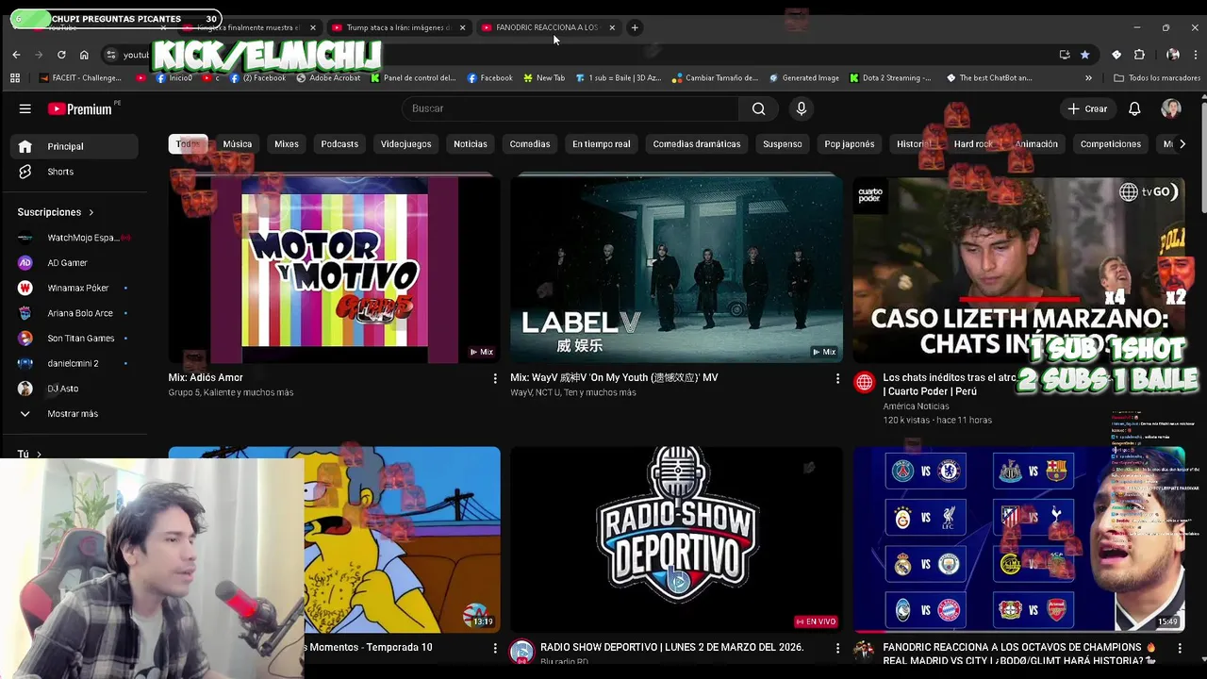Open AD Gamer subscription channel
The width and height of the screenshot is (1207, 679).
coord(74,263)
